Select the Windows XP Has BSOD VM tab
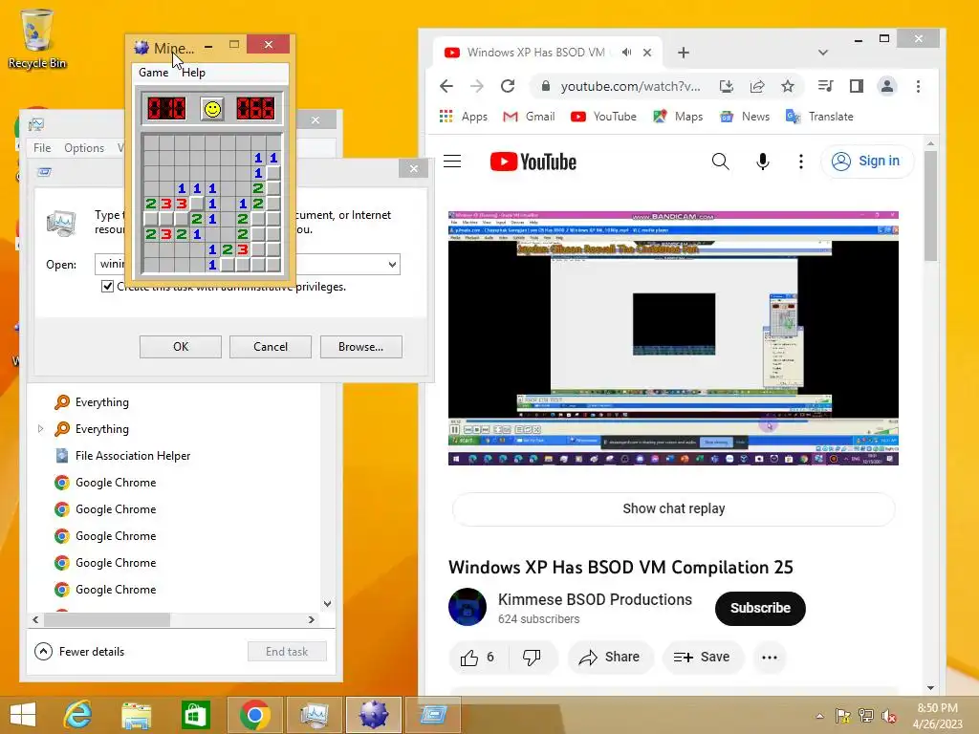This screenshot has height=734, width=979. (x=535, y=53)
